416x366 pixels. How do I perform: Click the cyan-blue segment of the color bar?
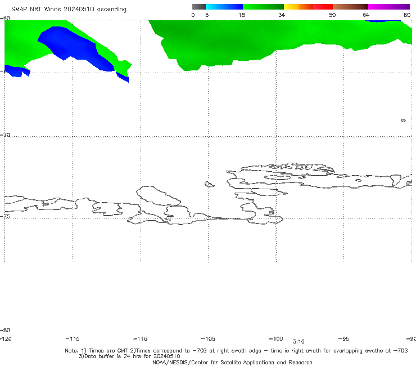pyautogui.click(x=224, y=7)
